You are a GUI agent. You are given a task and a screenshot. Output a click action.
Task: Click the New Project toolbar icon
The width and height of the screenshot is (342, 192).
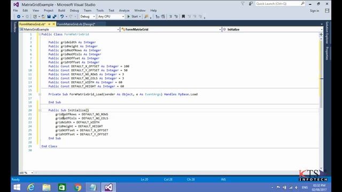(x=35, y=17)
